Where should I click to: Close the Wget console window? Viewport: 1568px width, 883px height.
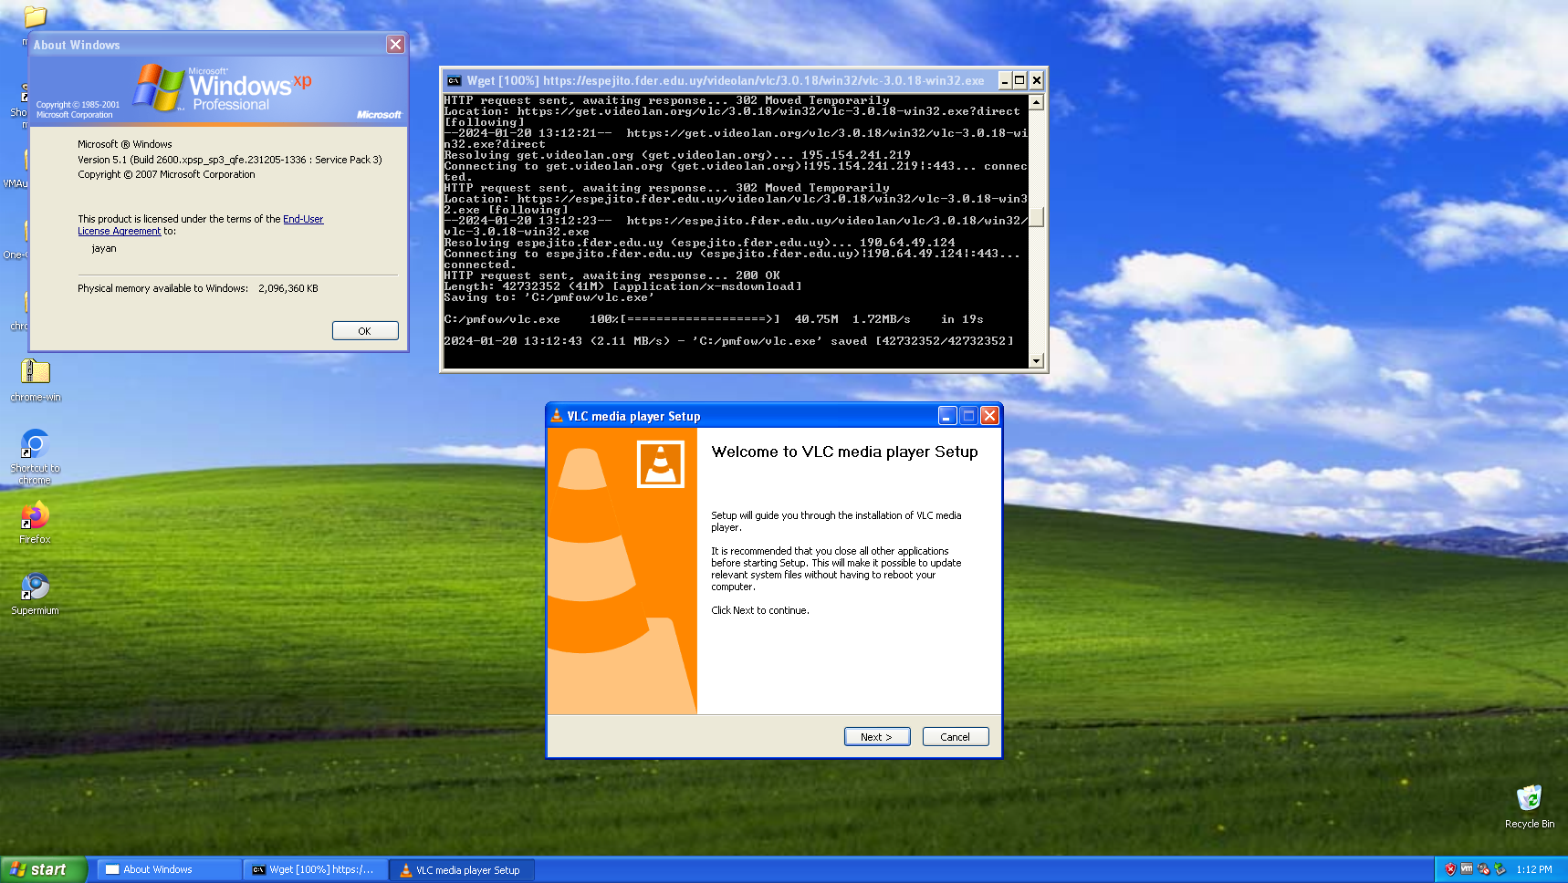(x=1037, y=80)
